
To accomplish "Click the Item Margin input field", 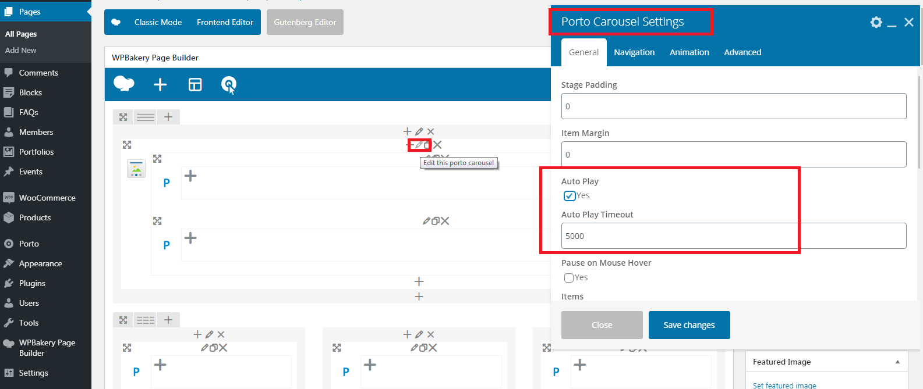I will 734,155.
